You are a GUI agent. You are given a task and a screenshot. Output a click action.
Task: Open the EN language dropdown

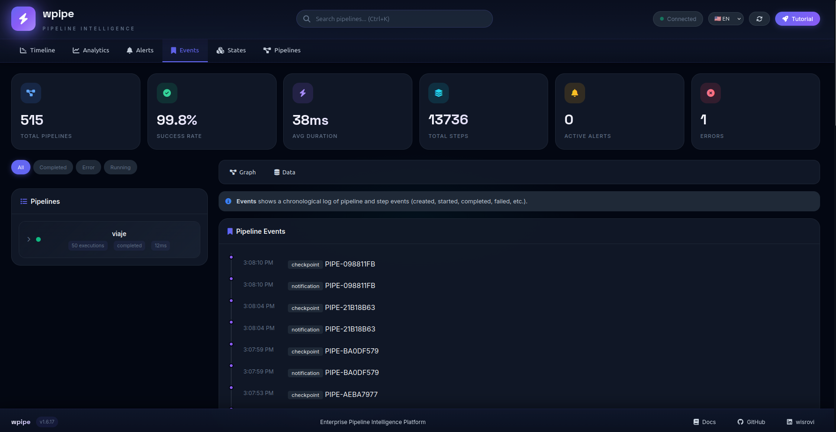(726, 19)
